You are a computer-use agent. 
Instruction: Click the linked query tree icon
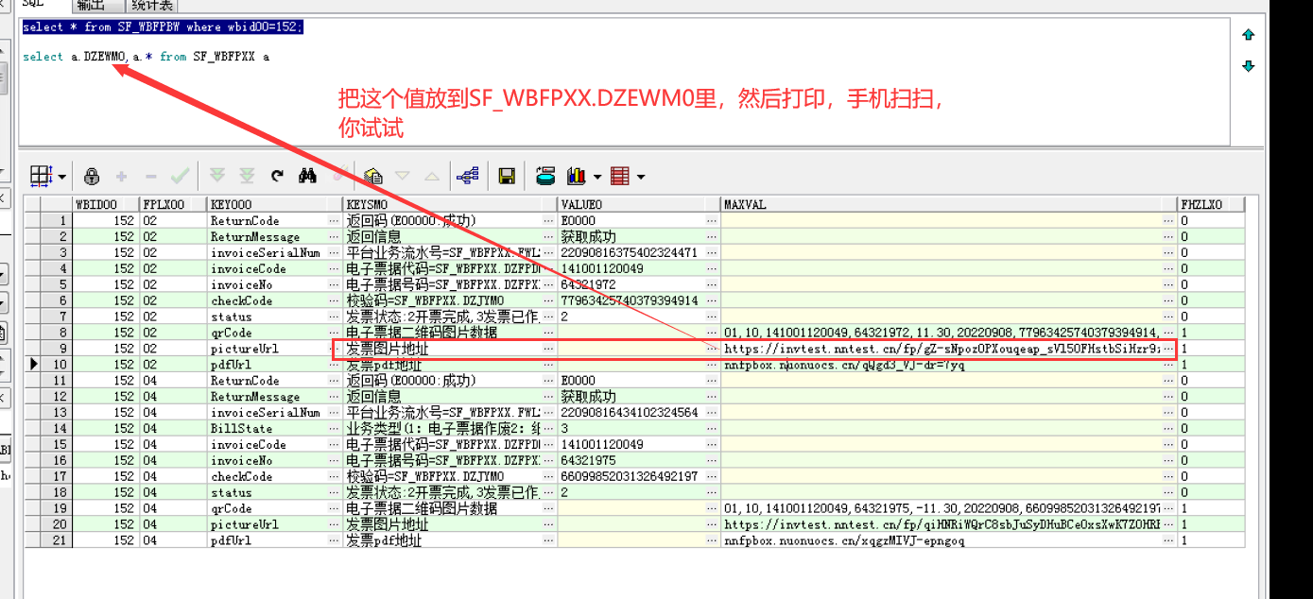click(467, 176)
